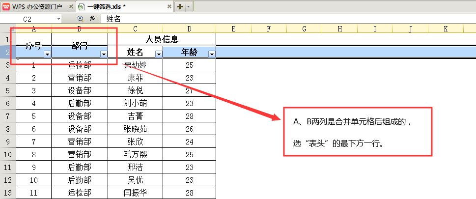Viewport: 476px width, 199px height.
Task: Select row 10 header
Action: click(x=8, y=154)
